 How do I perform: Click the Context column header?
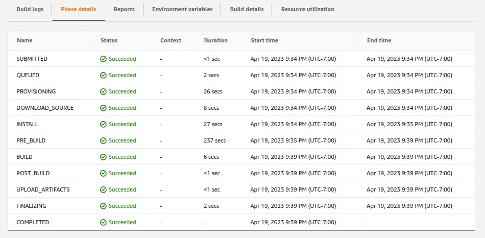coord(171,40)
